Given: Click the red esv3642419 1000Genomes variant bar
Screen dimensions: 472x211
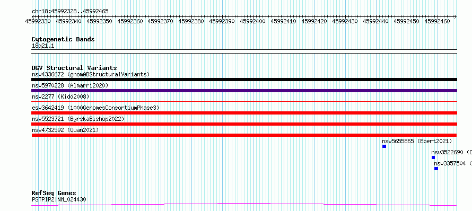Looking at the screenshot, I should [x=244, y=113].
